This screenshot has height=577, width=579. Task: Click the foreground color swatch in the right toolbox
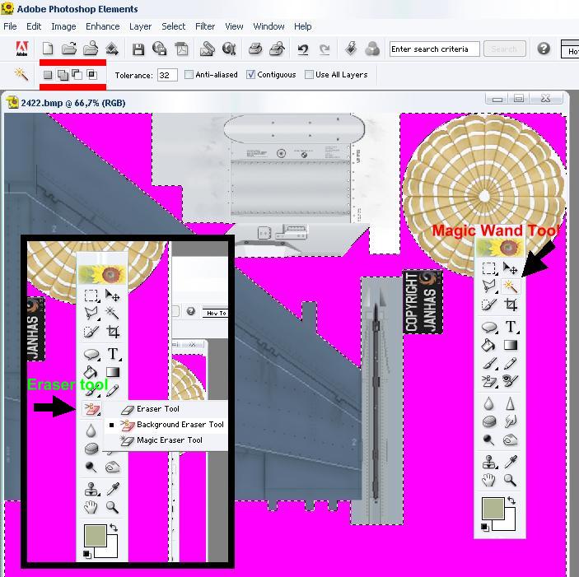[493, 509]
